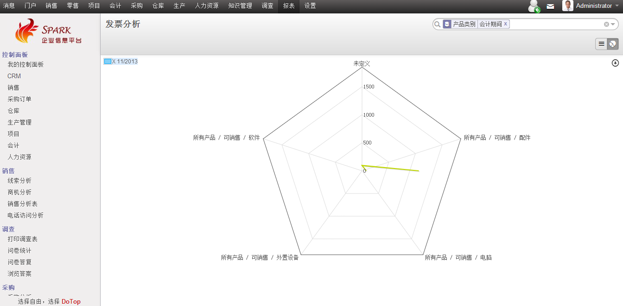The height and width of the screenshot is (306, 623).
Task: Go to 销售分析表 in the sidebar
Action: coord(22,204)
